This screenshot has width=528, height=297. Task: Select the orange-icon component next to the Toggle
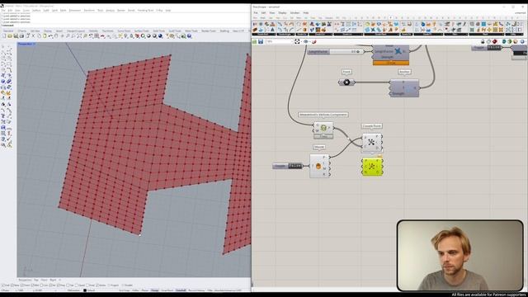319,166
